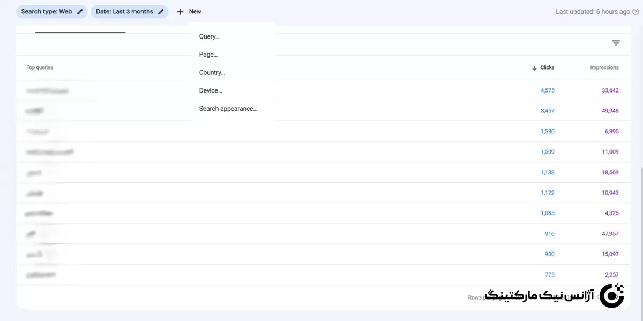Open the Date: Last 3 months chip
This screenshot has width=643, height=321.
(124, 12)
